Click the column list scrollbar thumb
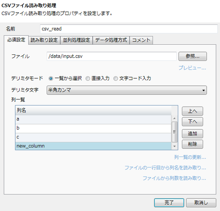This screenshot has width=220, height=211. 174,132
